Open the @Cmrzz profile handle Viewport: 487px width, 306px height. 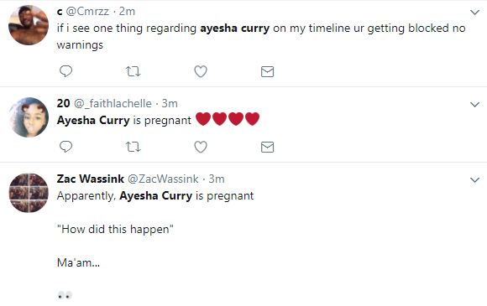(x=87, y=12)
